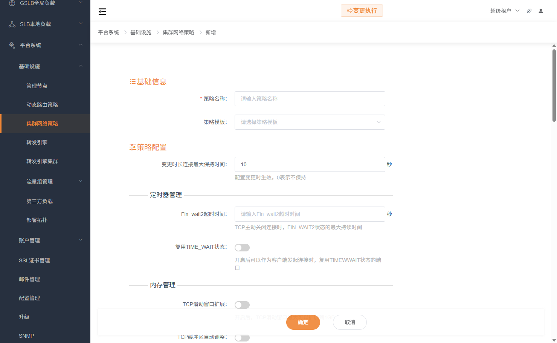Open the 策略模板 dropdown
This screenshot has width=557, height=343.
[x=310, y=122]
